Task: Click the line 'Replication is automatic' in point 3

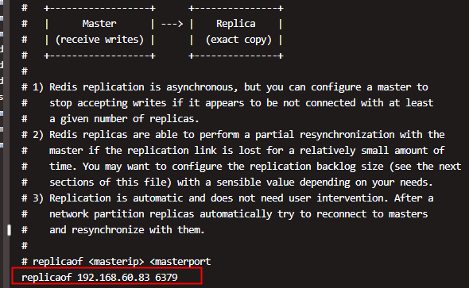Action: point(242,198)
